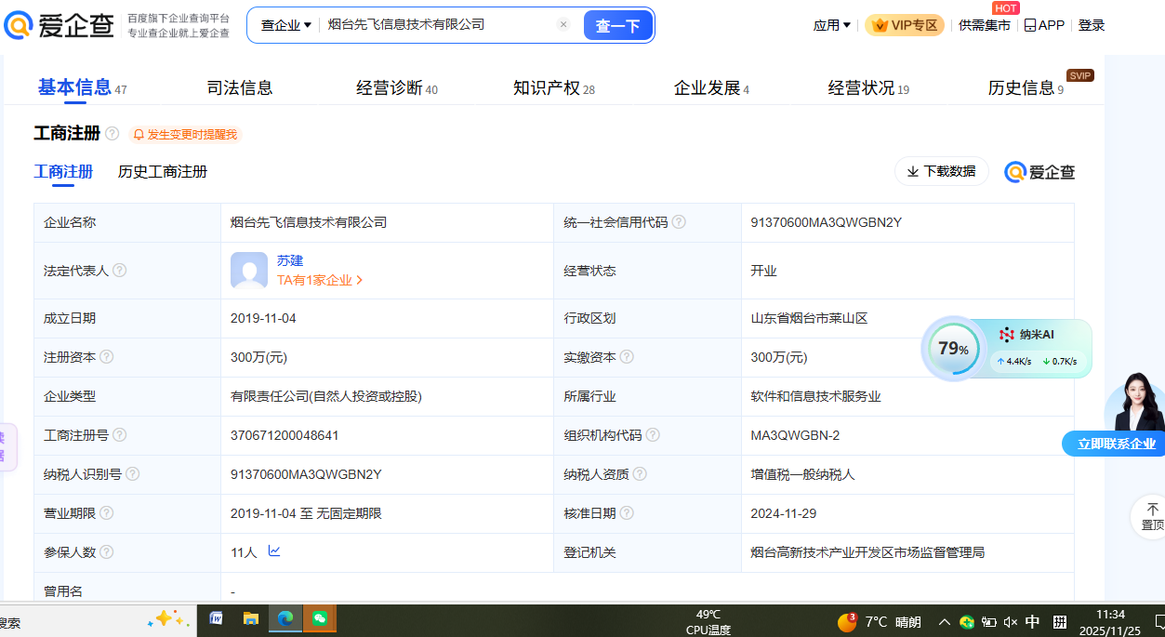The height and width of the screenshot is (637, 1165).
Task: Click the 查一下 search button
Action: pyautogui.click(x=617, y=26)
